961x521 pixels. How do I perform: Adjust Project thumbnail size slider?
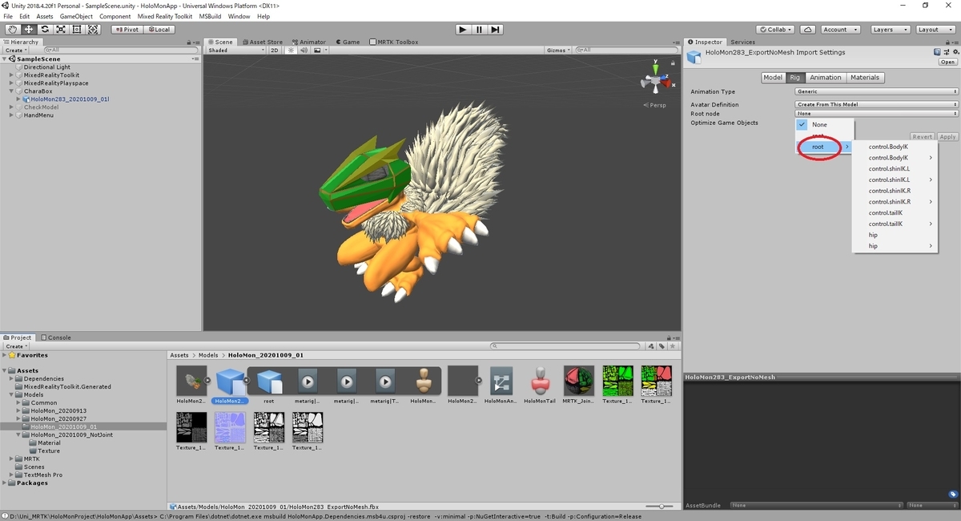[660, 507]
